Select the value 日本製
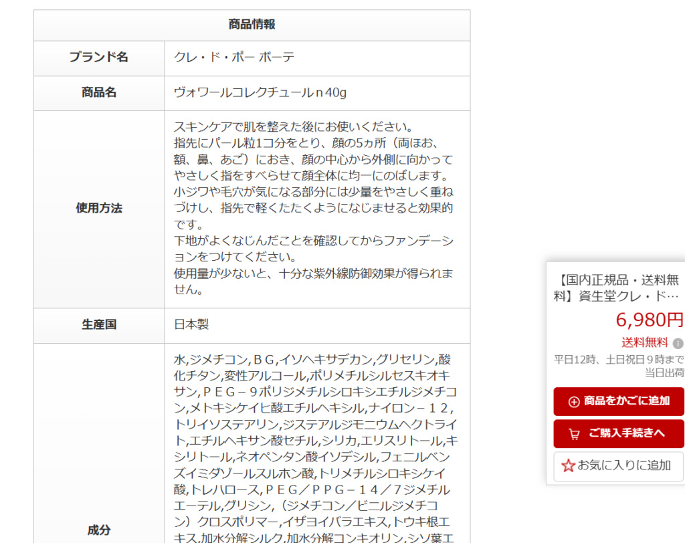685x543 pixels. click(x=191, y=324)
